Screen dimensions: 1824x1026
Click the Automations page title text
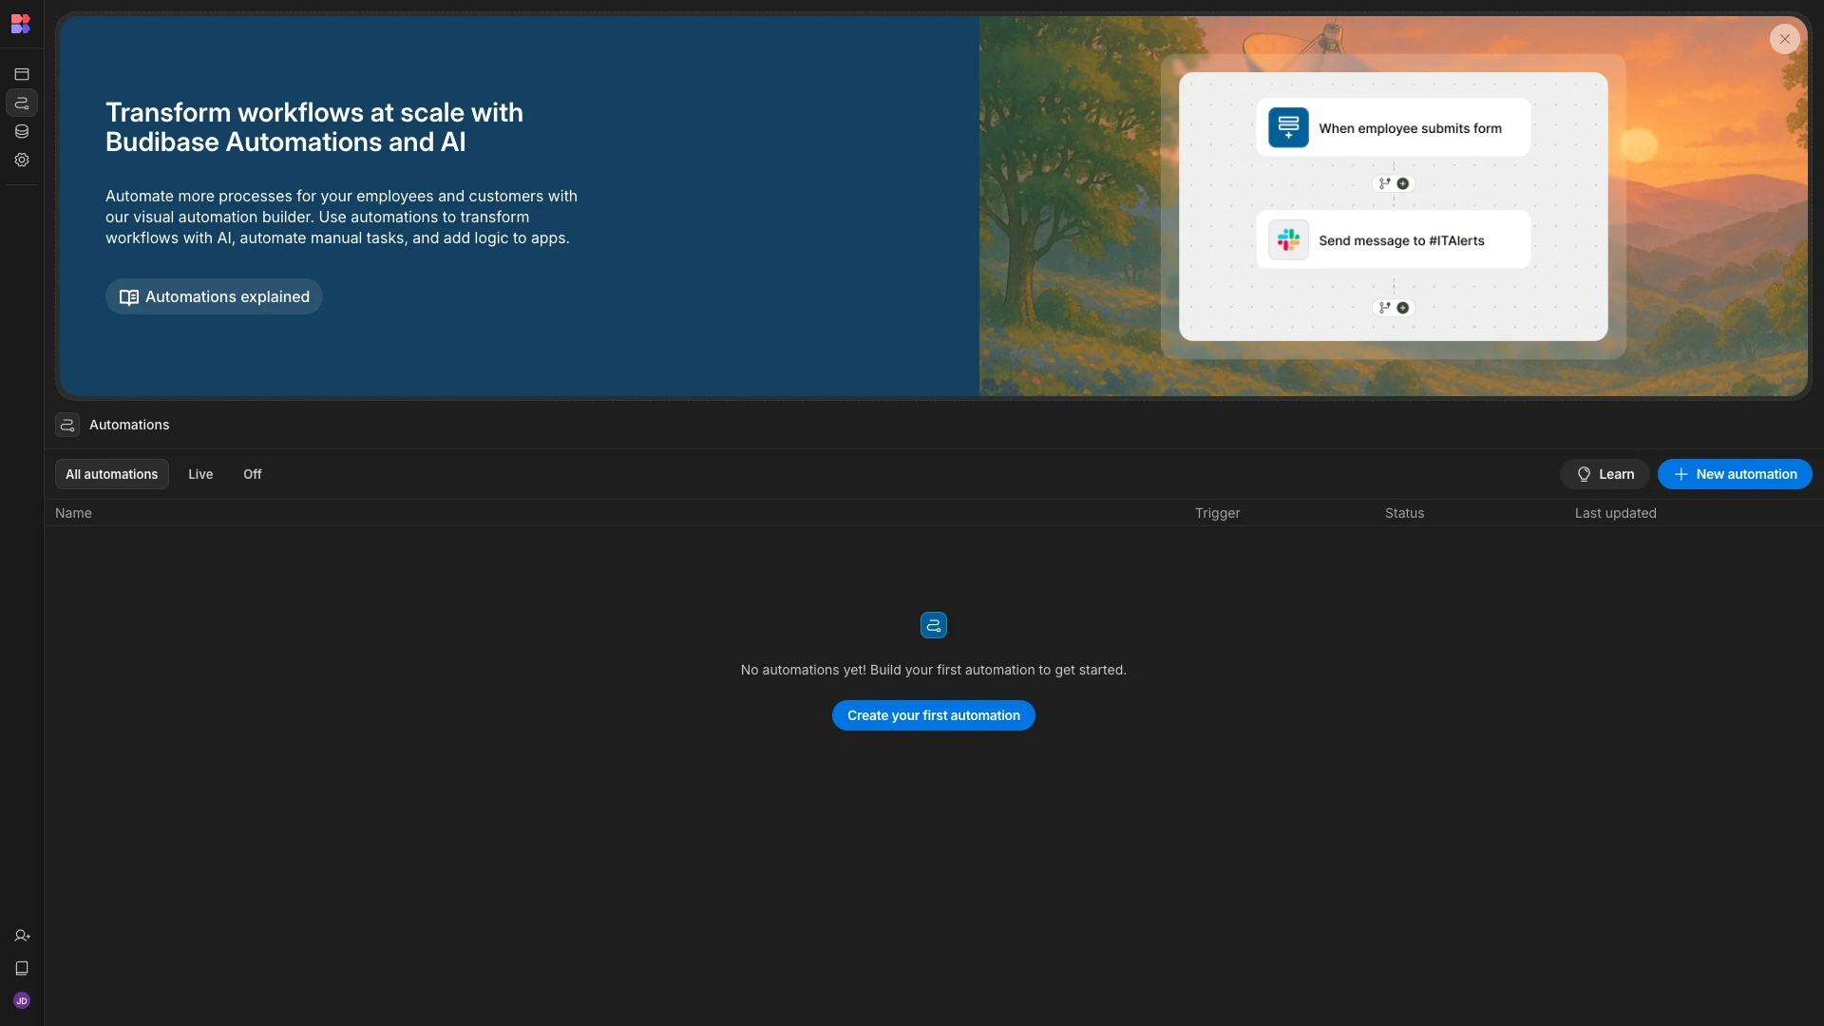pos(129,425)
